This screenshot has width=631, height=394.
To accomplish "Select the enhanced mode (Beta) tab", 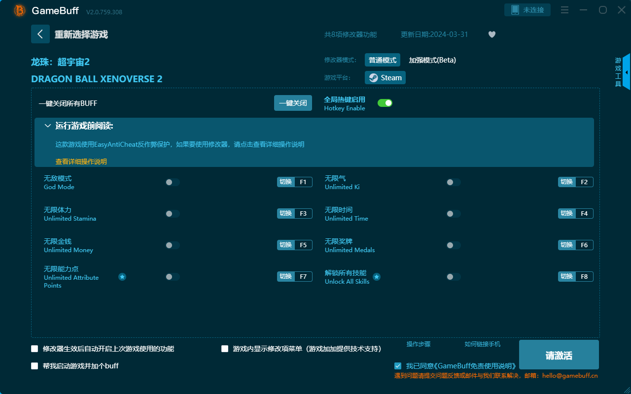I will pos(432,60).
